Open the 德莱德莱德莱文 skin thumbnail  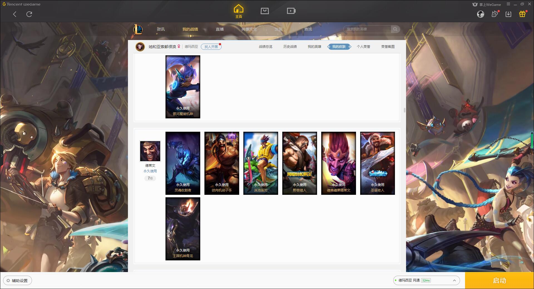338,163
